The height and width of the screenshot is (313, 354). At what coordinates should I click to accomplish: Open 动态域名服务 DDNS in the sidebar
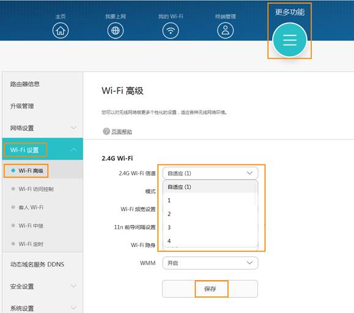click(37, 264)
